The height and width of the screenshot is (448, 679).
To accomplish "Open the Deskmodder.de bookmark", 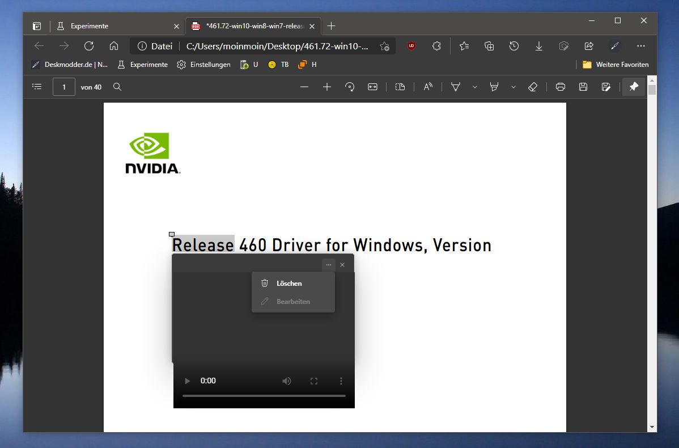I will point(70,65).
